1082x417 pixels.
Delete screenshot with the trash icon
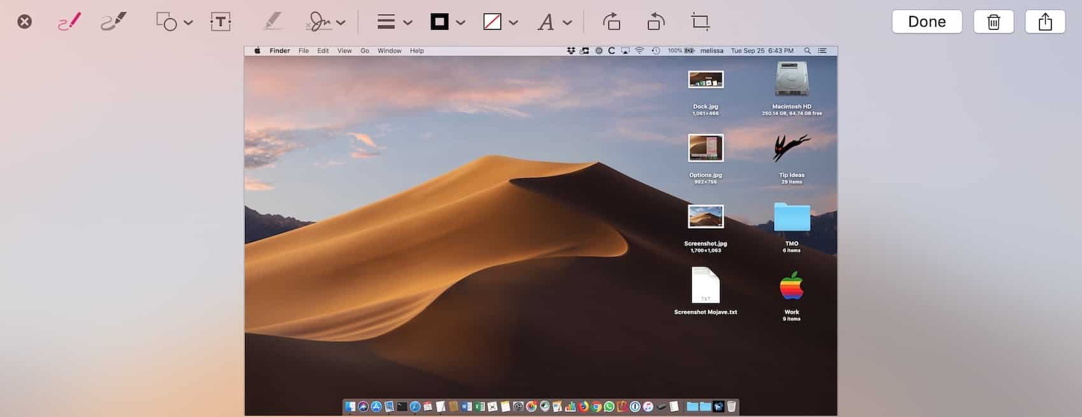993,22
